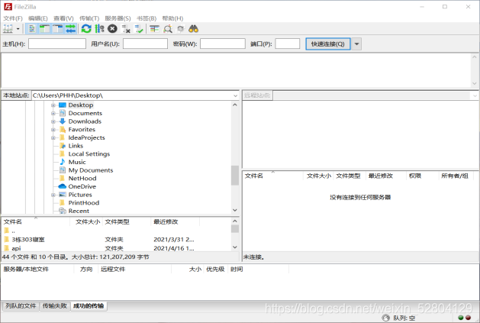Expand the IdeaProjects tree node

[53, 138]
